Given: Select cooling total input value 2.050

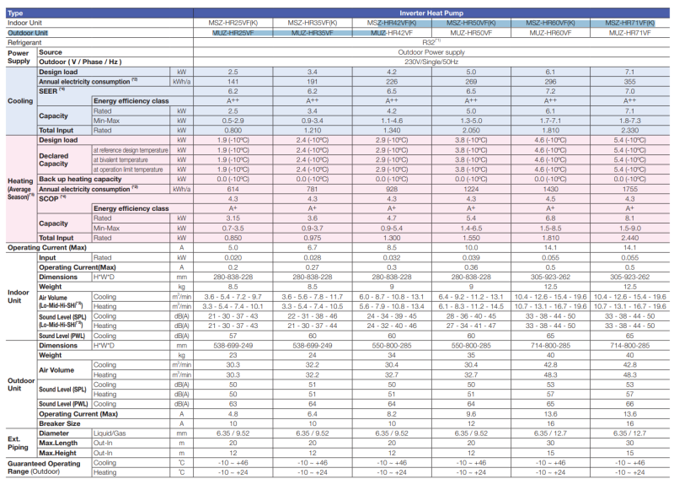Looking at the screenshot, I should [x=471, y=131].
